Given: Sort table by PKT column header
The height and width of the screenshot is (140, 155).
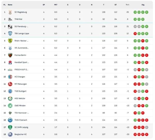Looking at the screenshot, I should coord(56,5).
